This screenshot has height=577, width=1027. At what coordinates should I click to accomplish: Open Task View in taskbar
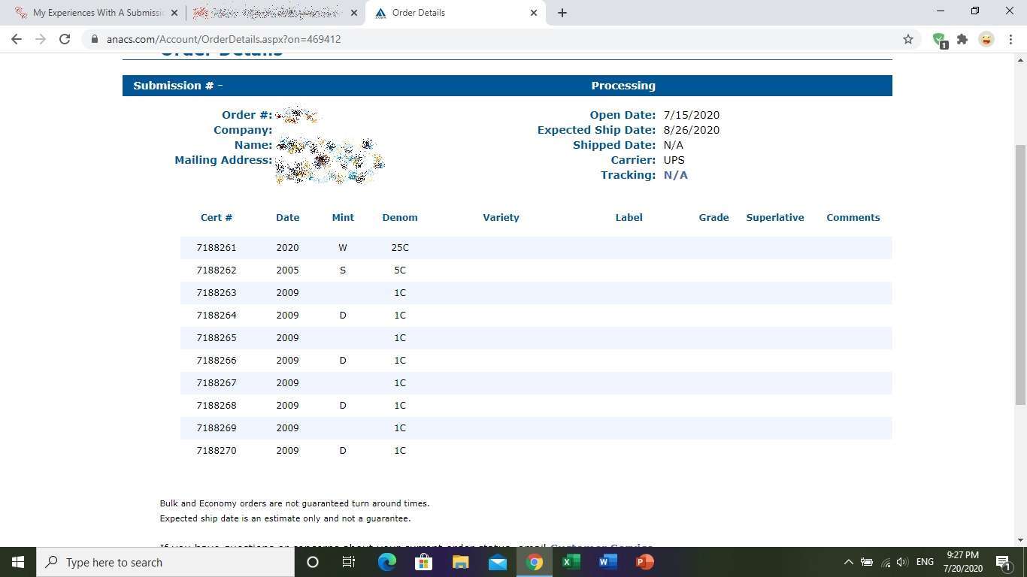coord(349,562)
